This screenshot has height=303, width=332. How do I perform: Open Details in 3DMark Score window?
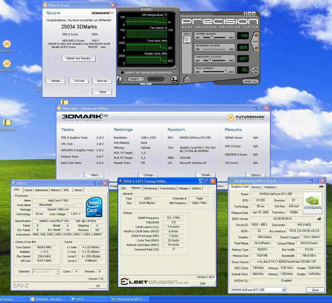click(x=56, y=81)
